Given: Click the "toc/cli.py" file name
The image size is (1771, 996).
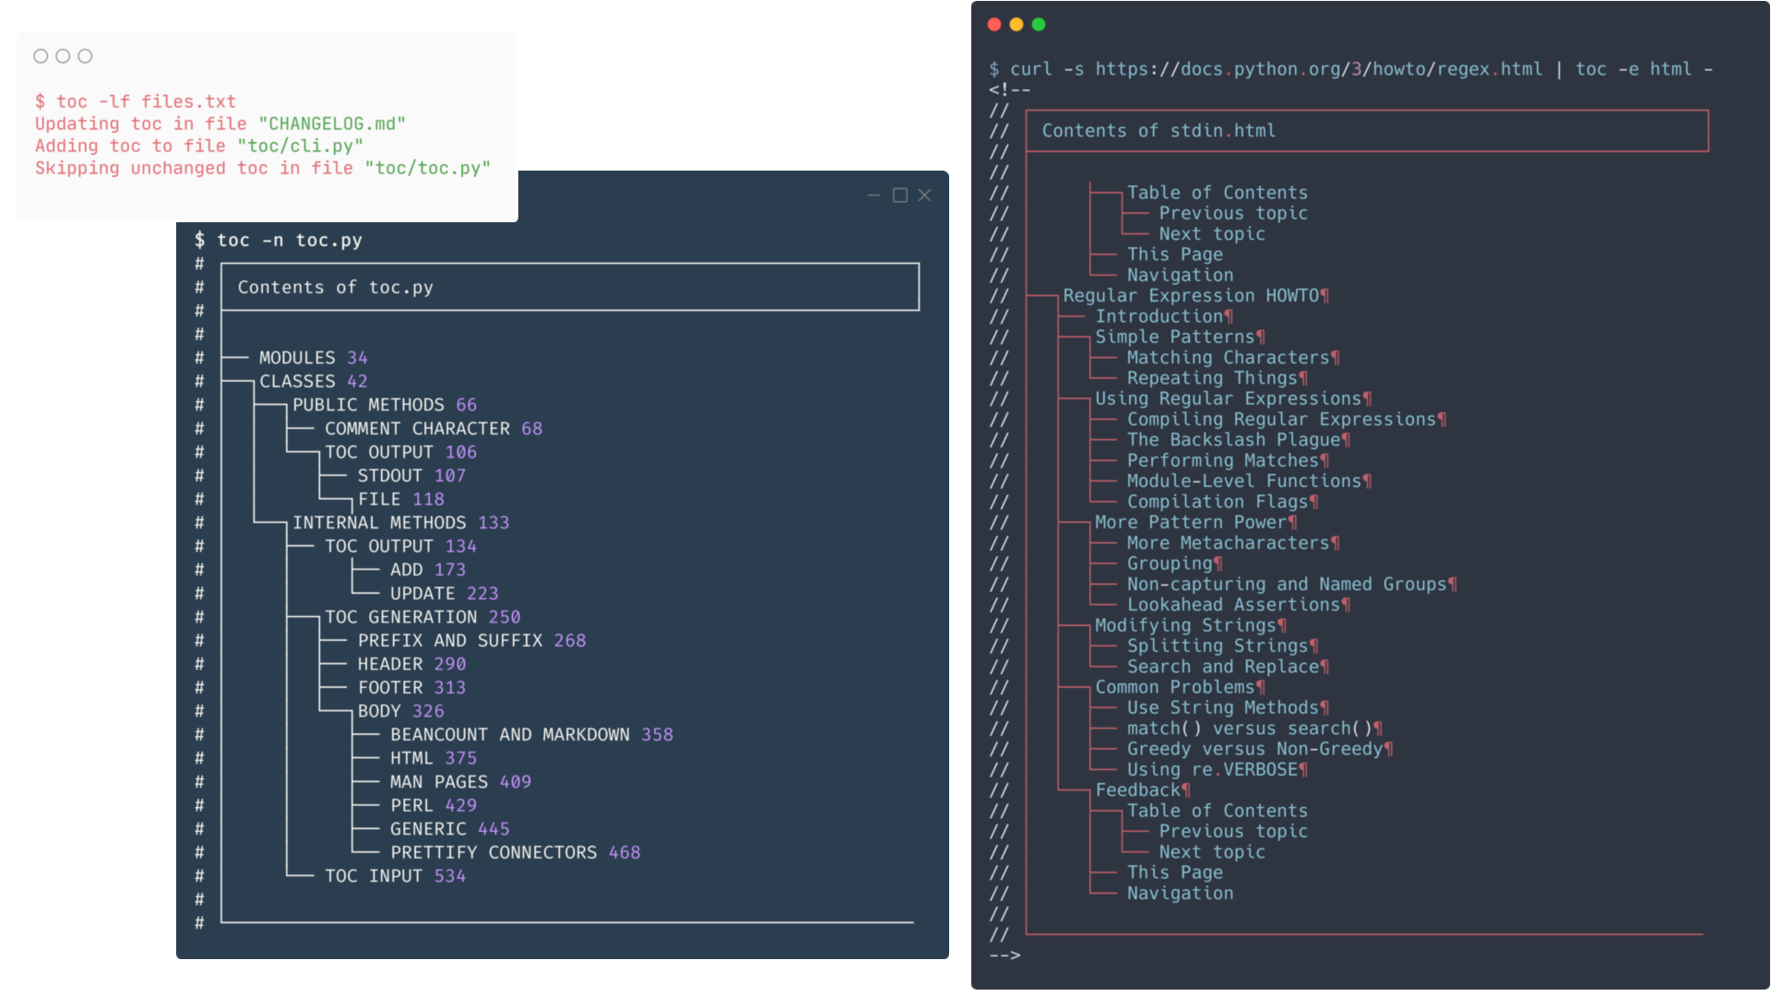Looking at the screenshot, I should (x=301, y=146).
